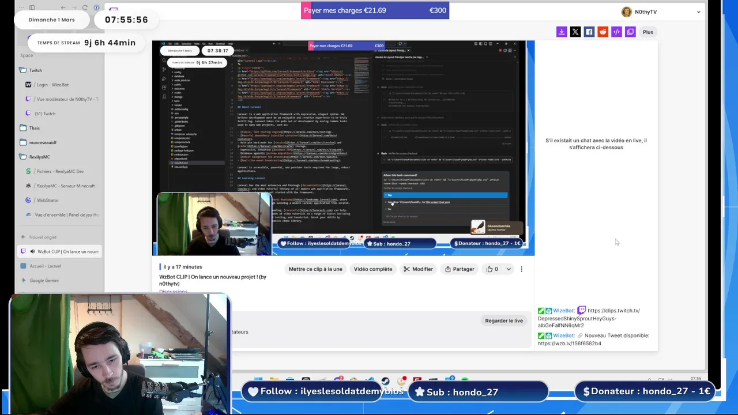Click the browser reload icon

85,7
